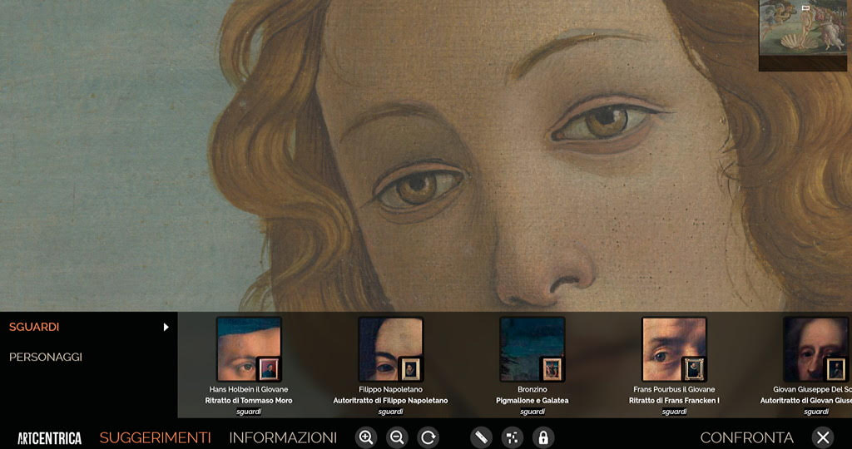Viewport: 852px width, 449px height.
Task: Open Autoritratto di Filippo Napoletano thumbnail
Action: pyautogui.click(x=390, y=349)
